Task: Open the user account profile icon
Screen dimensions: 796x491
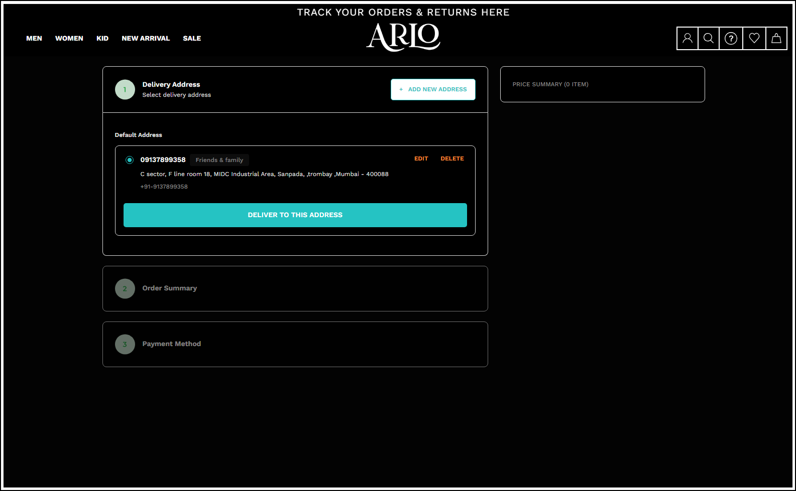Action: point(688,38)
